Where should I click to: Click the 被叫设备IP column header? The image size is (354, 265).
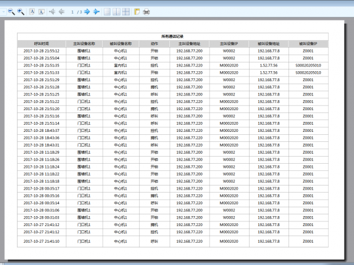pos(308,44)
